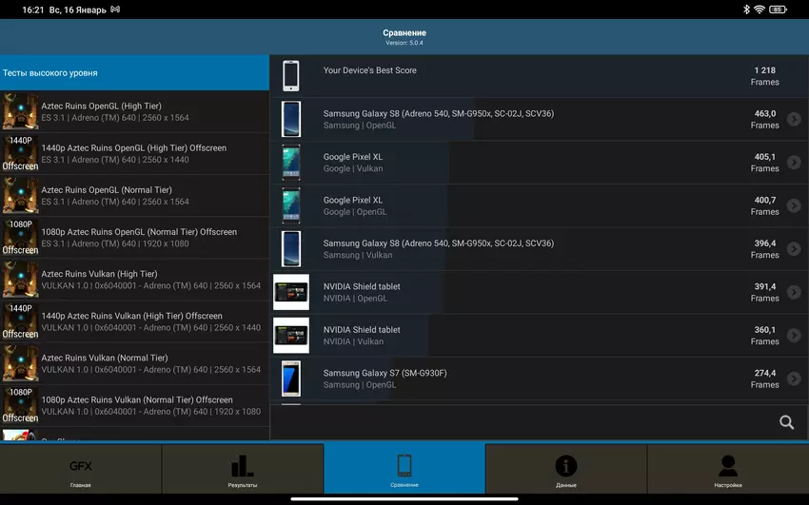Expand Google Pixel XL Vulkan result arrow
This screenshot has width=809, height=505.
pyautogui.click(x=794, y=163)
